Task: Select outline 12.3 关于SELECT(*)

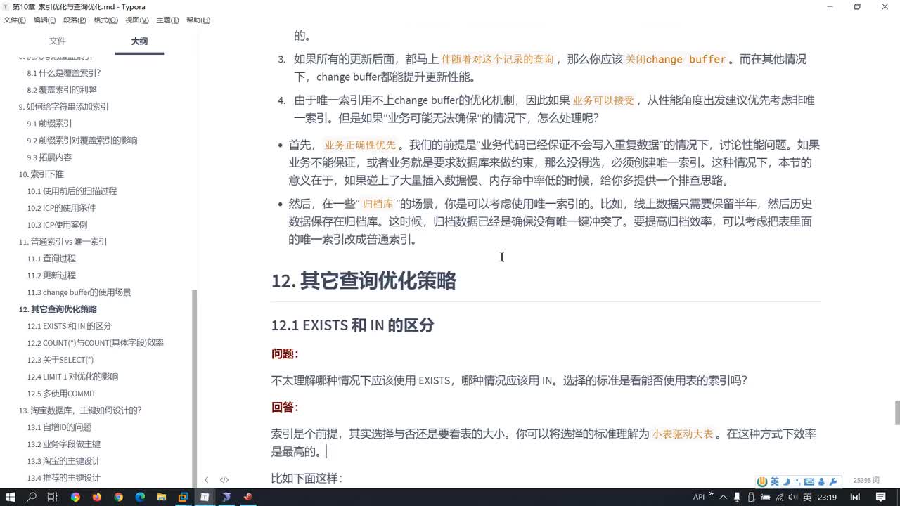Action: 60,360
